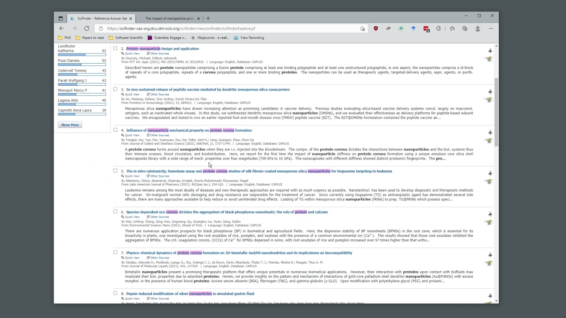Viewport: 566px width, 318px height.
Task: Open PhD bookmarks folder
Action: pos(65,38)
